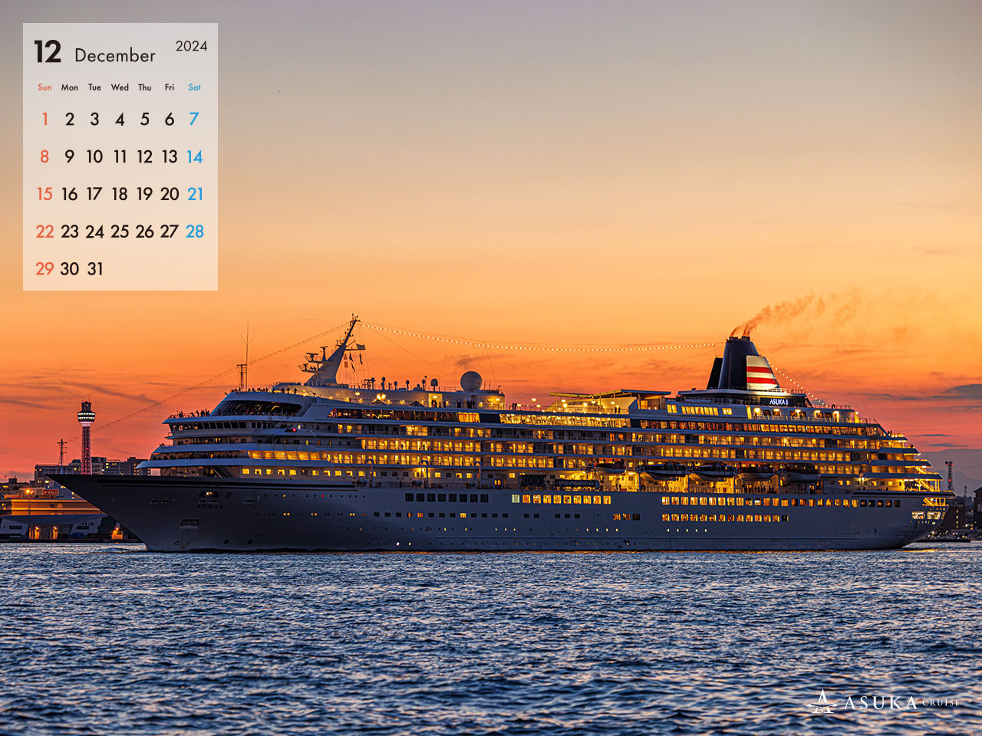Select date 20 on the calendar
Viewport: 982px width, 736px height.
coord(170,194)
